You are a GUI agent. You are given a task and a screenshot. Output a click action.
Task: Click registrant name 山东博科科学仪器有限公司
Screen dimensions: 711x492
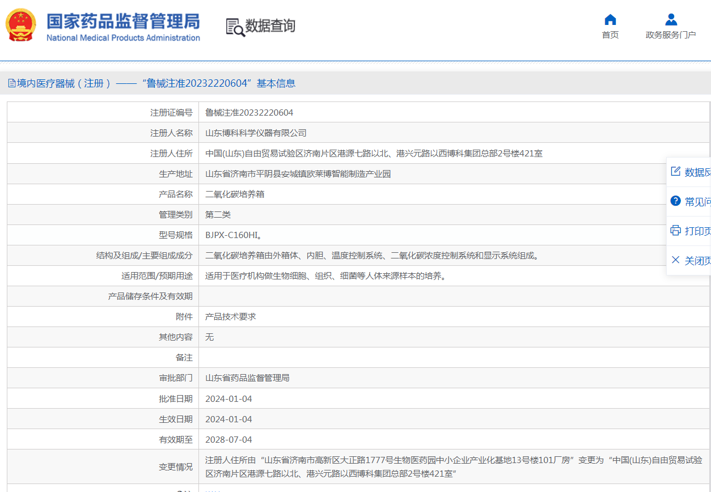point(256,133)
